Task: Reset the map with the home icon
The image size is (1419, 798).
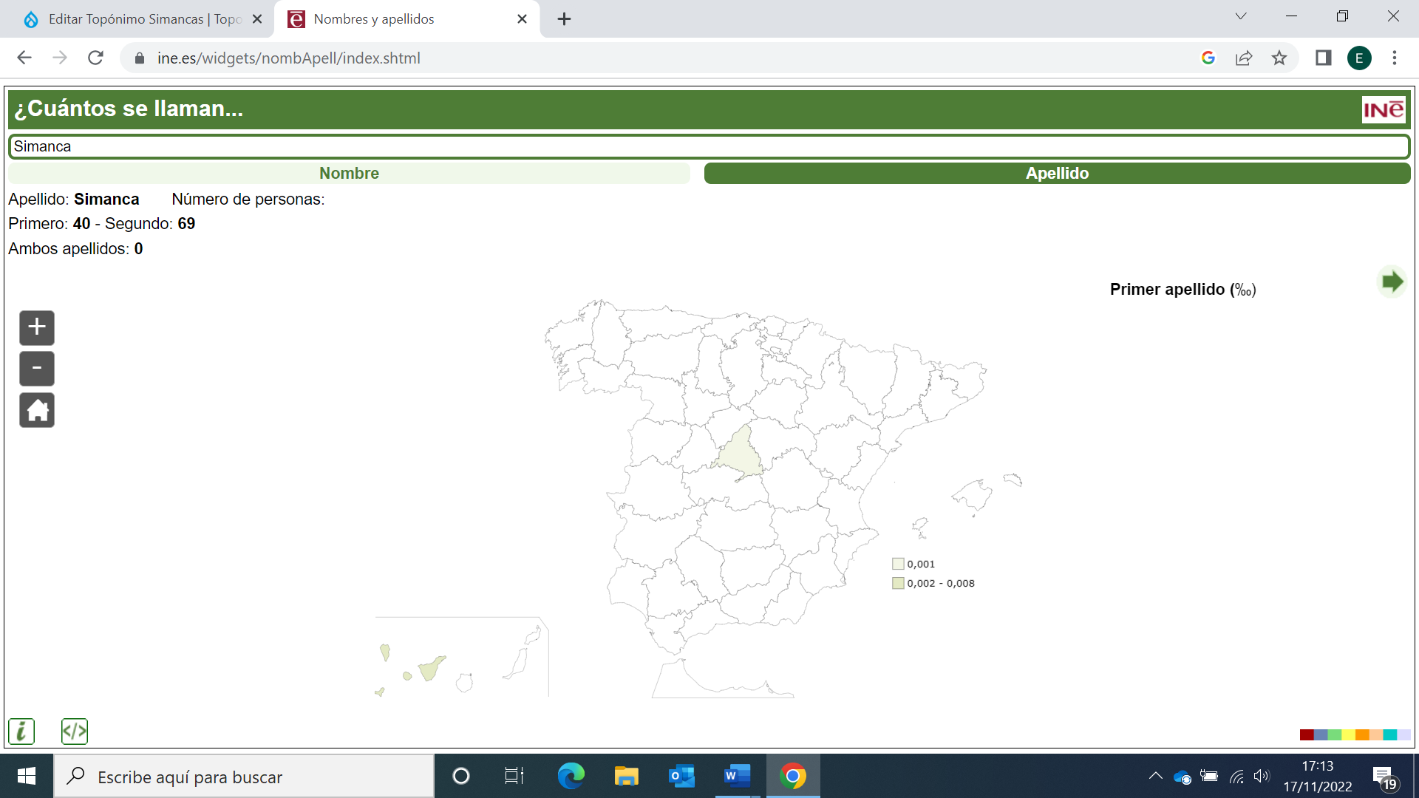Action: point(37,410)
